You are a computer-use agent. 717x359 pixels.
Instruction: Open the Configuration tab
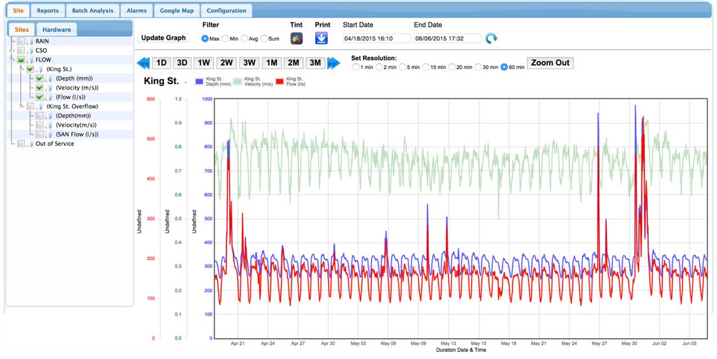point(226,10)
